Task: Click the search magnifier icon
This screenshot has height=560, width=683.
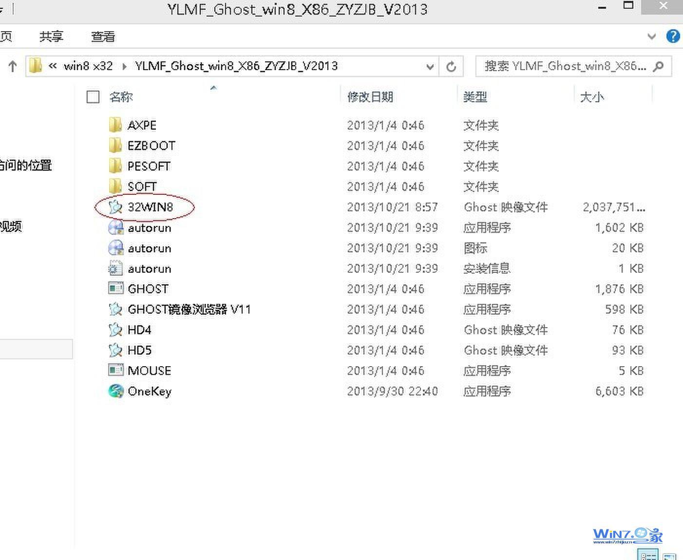Action: 658,66
